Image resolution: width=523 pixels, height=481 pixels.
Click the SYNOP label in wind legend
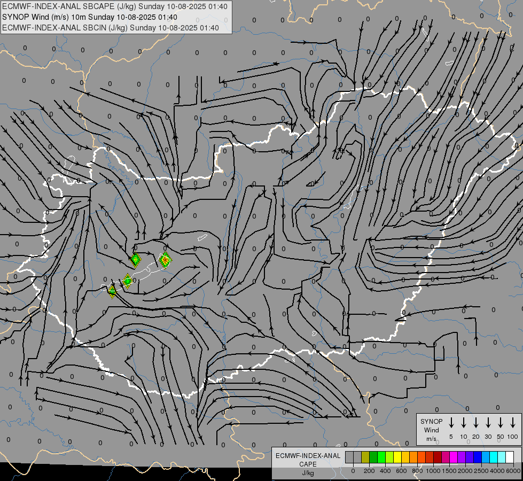(431, 421)
